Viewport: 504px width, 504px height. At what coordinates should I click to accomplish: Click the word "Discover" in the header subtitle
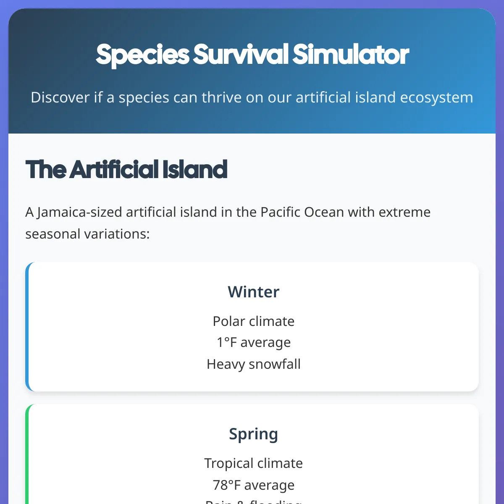tap(60, 97)
